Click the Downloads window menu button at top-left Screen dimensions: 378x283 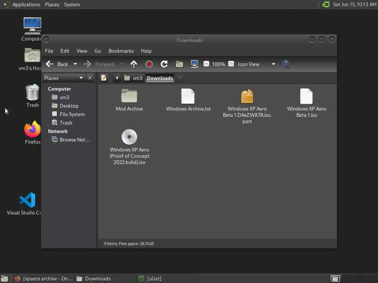coord(46,39)
